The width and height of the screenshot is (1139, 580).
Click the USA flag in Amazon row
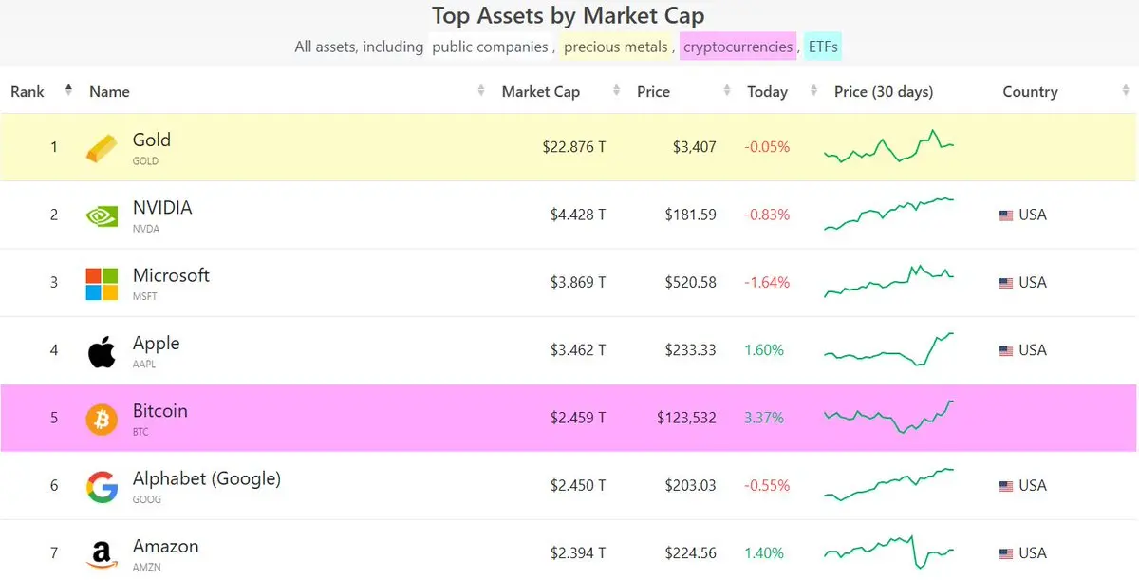[1006, 554]
